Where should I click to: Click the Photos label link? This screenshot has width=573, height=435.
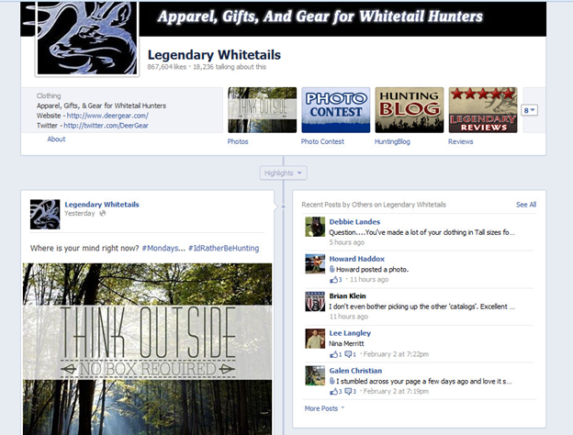pos(238,141)
